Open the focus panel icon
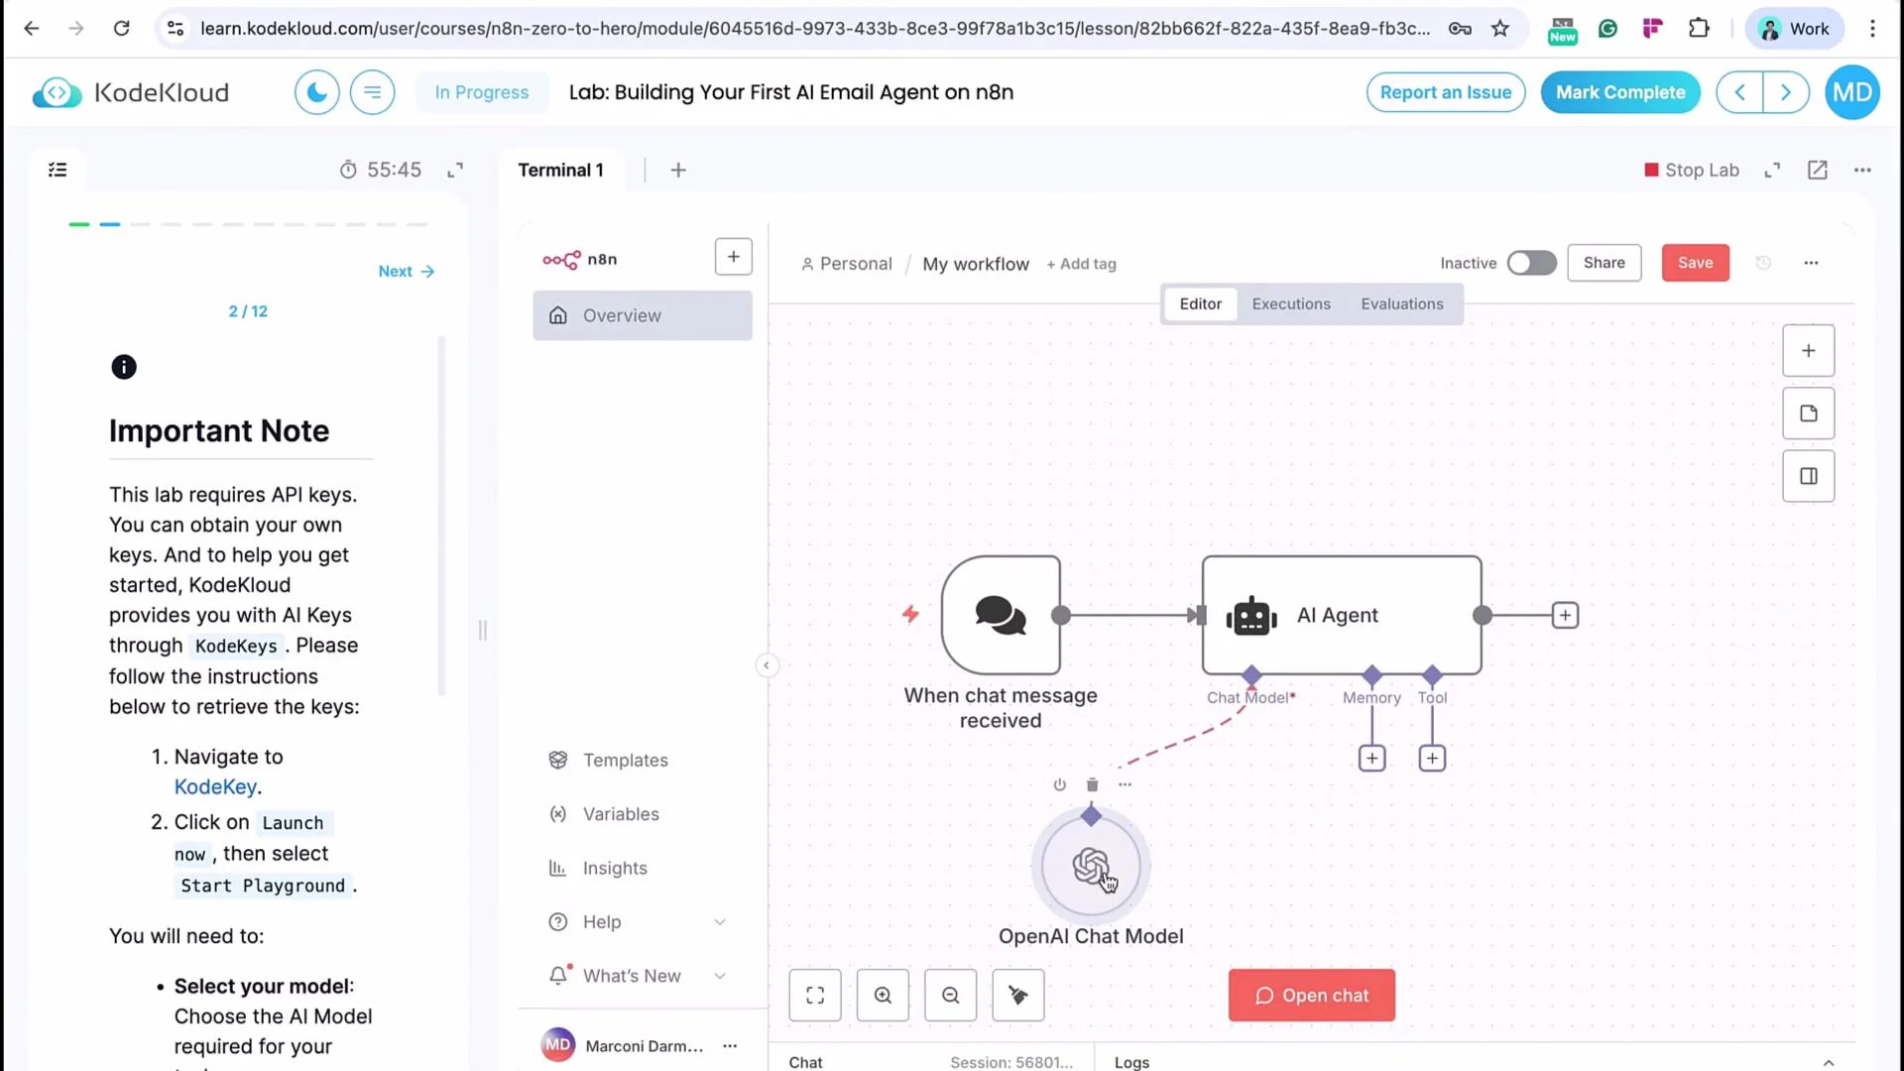The image size is (1904, 1071). [1809, 476]
